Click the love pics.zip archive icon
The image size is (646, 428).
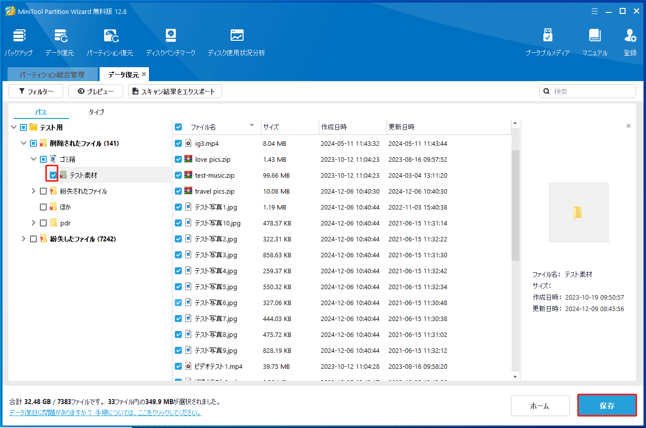pyautogui.click(x=188, y=159)
